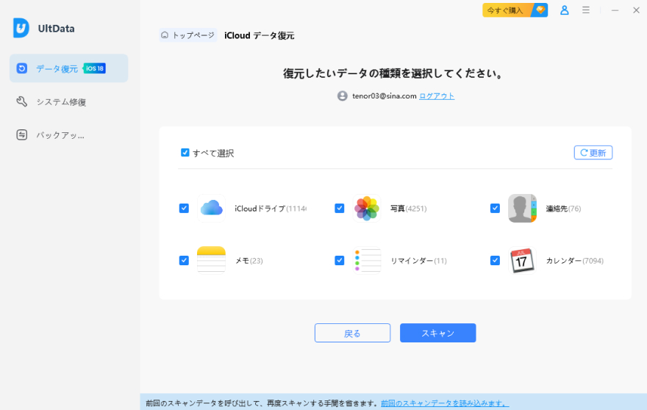The image size is (647, 410).
Task: Open account profile icon
Action: pos(565,10)
